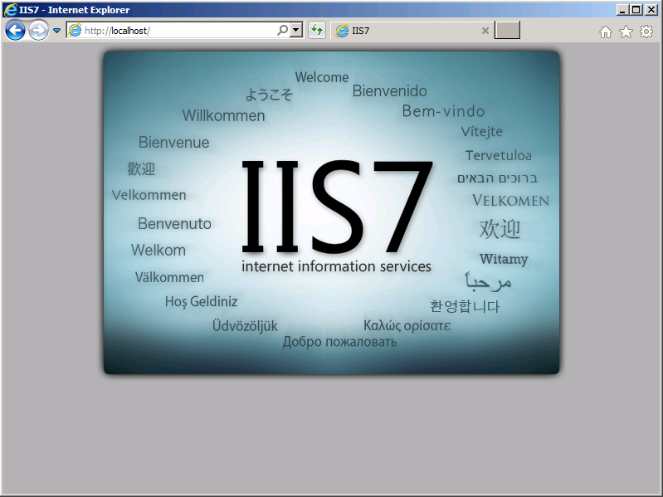Select the IIS7 browser tab

[x=412, y=31]
